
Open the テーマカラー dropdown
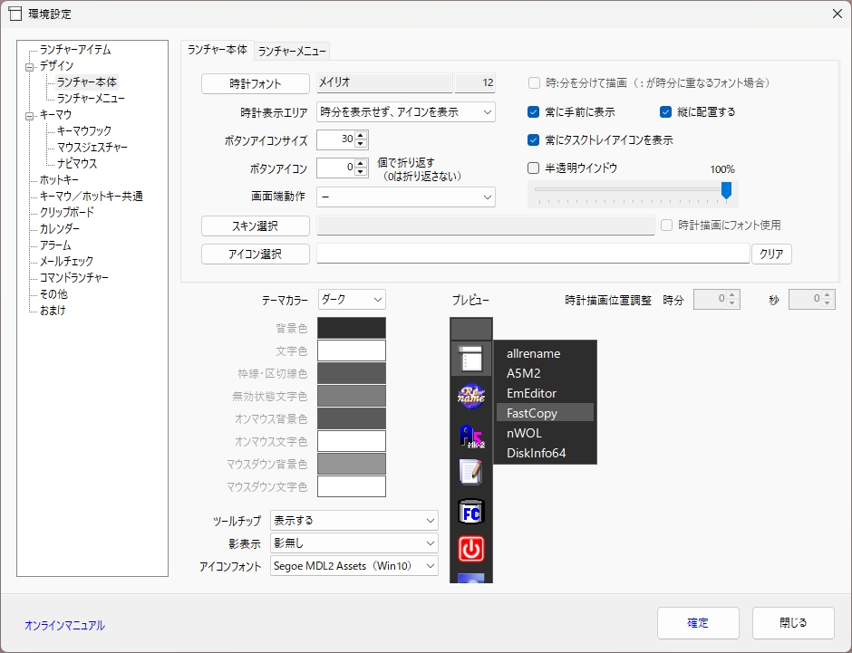(x=352, y=300)
